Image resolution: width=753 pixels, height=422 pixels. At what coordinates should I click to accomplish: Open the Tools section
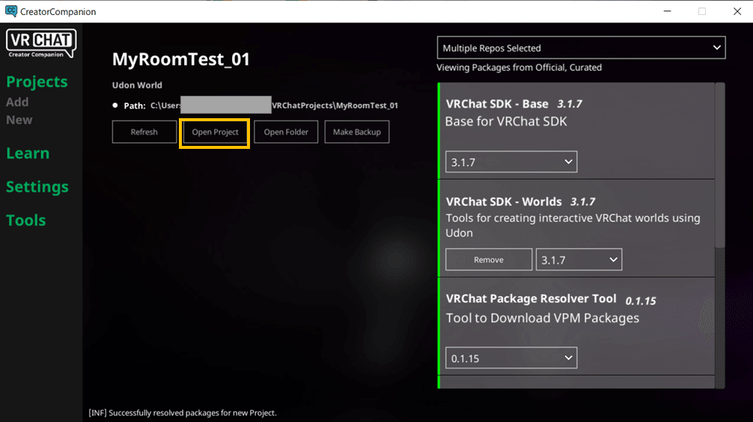point(26,221)
